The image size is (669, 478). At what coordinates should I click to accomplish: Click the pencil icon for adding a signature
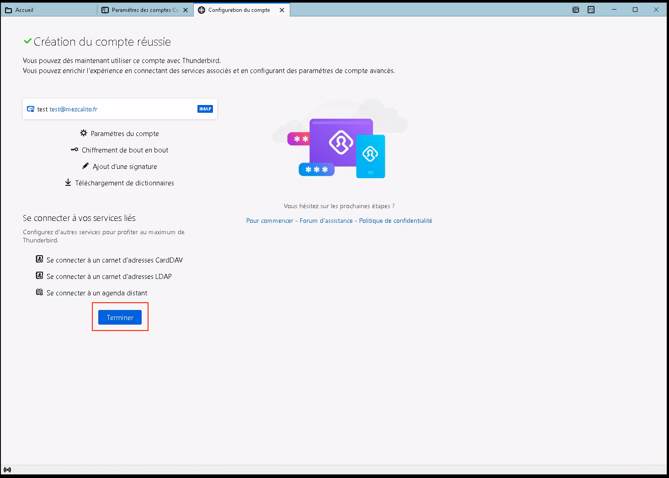tap(85, 166)
